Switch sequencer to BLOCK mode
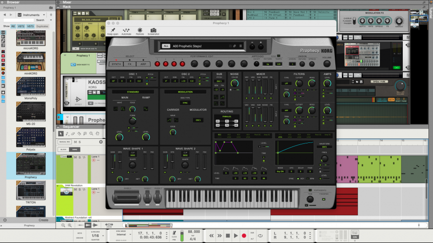The width and height of the screenshot is (433, 243). coord(63,149)
